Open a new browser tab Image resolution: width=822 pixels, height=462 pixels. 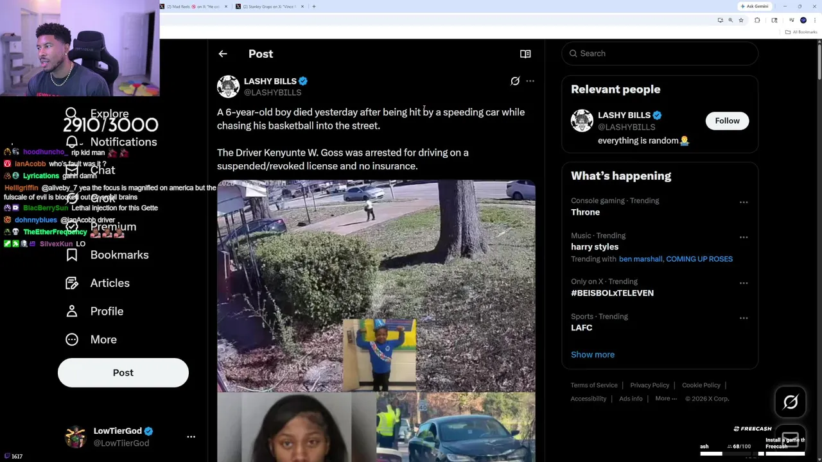[313, 6]
